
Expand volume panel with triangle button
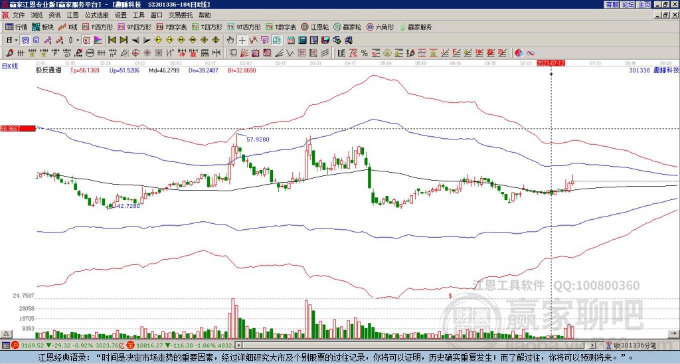pos(5,333)
